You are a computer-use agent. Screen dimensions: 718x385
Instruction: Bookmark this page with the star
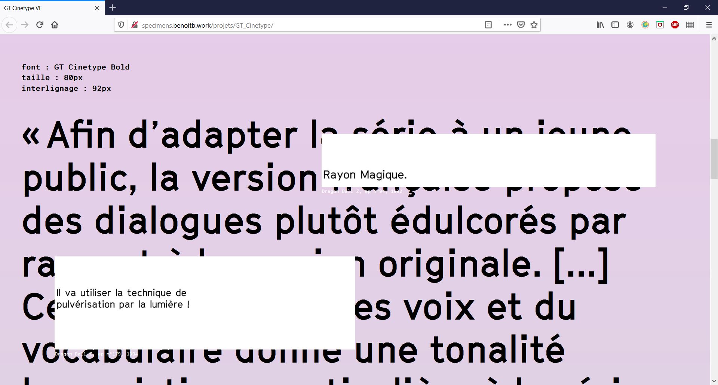[534, 25]
